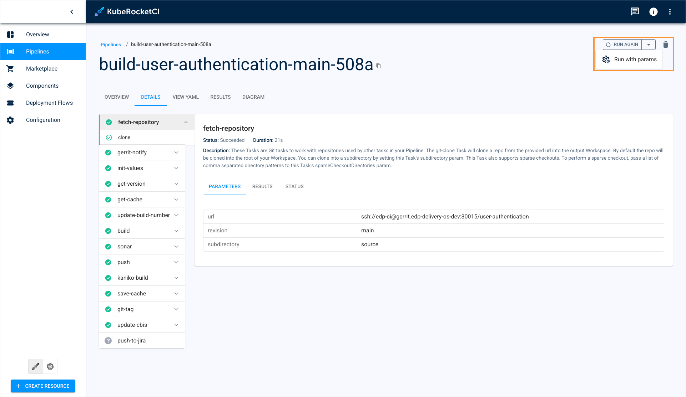The width and height of the screenshot is (686, 397).
Task: Click the delete pipeline run trash icon
Action: tap(665, 45)
